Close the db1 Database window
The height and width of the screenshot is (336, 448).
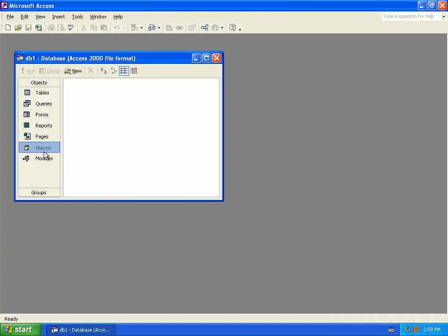217,58
